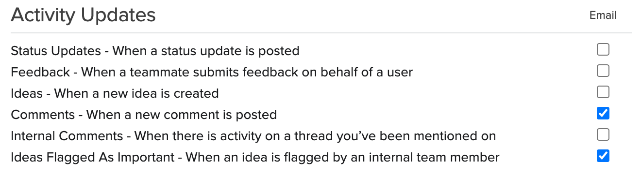The height and width of the screenshot is (177, 641).
Task: Click 'When a new comment is posted' description
Action: [x=182, y=115]
